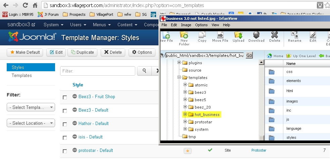Check the Hathor - Default checkbox
Screen dimensions: 330x162
(x=65, y=124)
